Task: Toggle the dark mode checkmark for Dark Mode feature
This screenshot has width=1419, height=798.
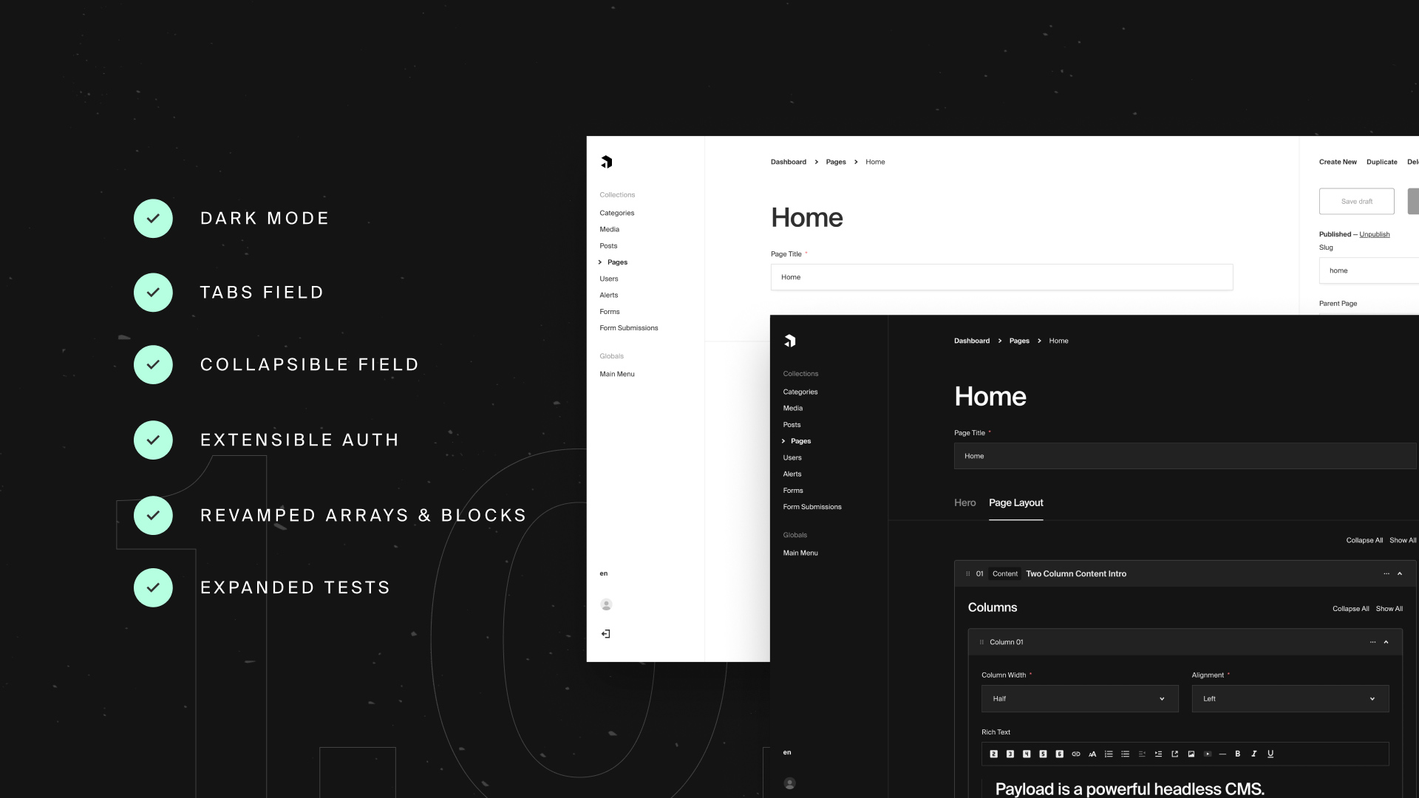Action: pyautogui.click(x=152, y=217)
